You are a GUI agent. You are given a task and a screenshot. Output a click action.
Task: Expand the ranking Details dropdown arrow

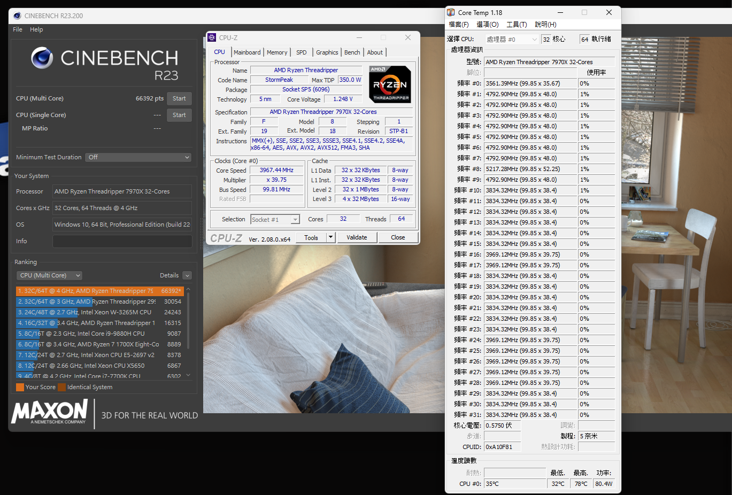[x=187, y=275]
